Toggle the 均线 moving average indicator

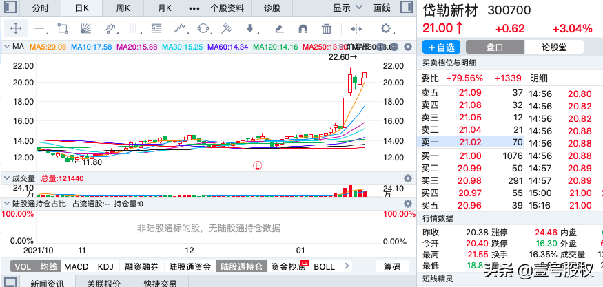pyautogui.click(x=49, y=266)
